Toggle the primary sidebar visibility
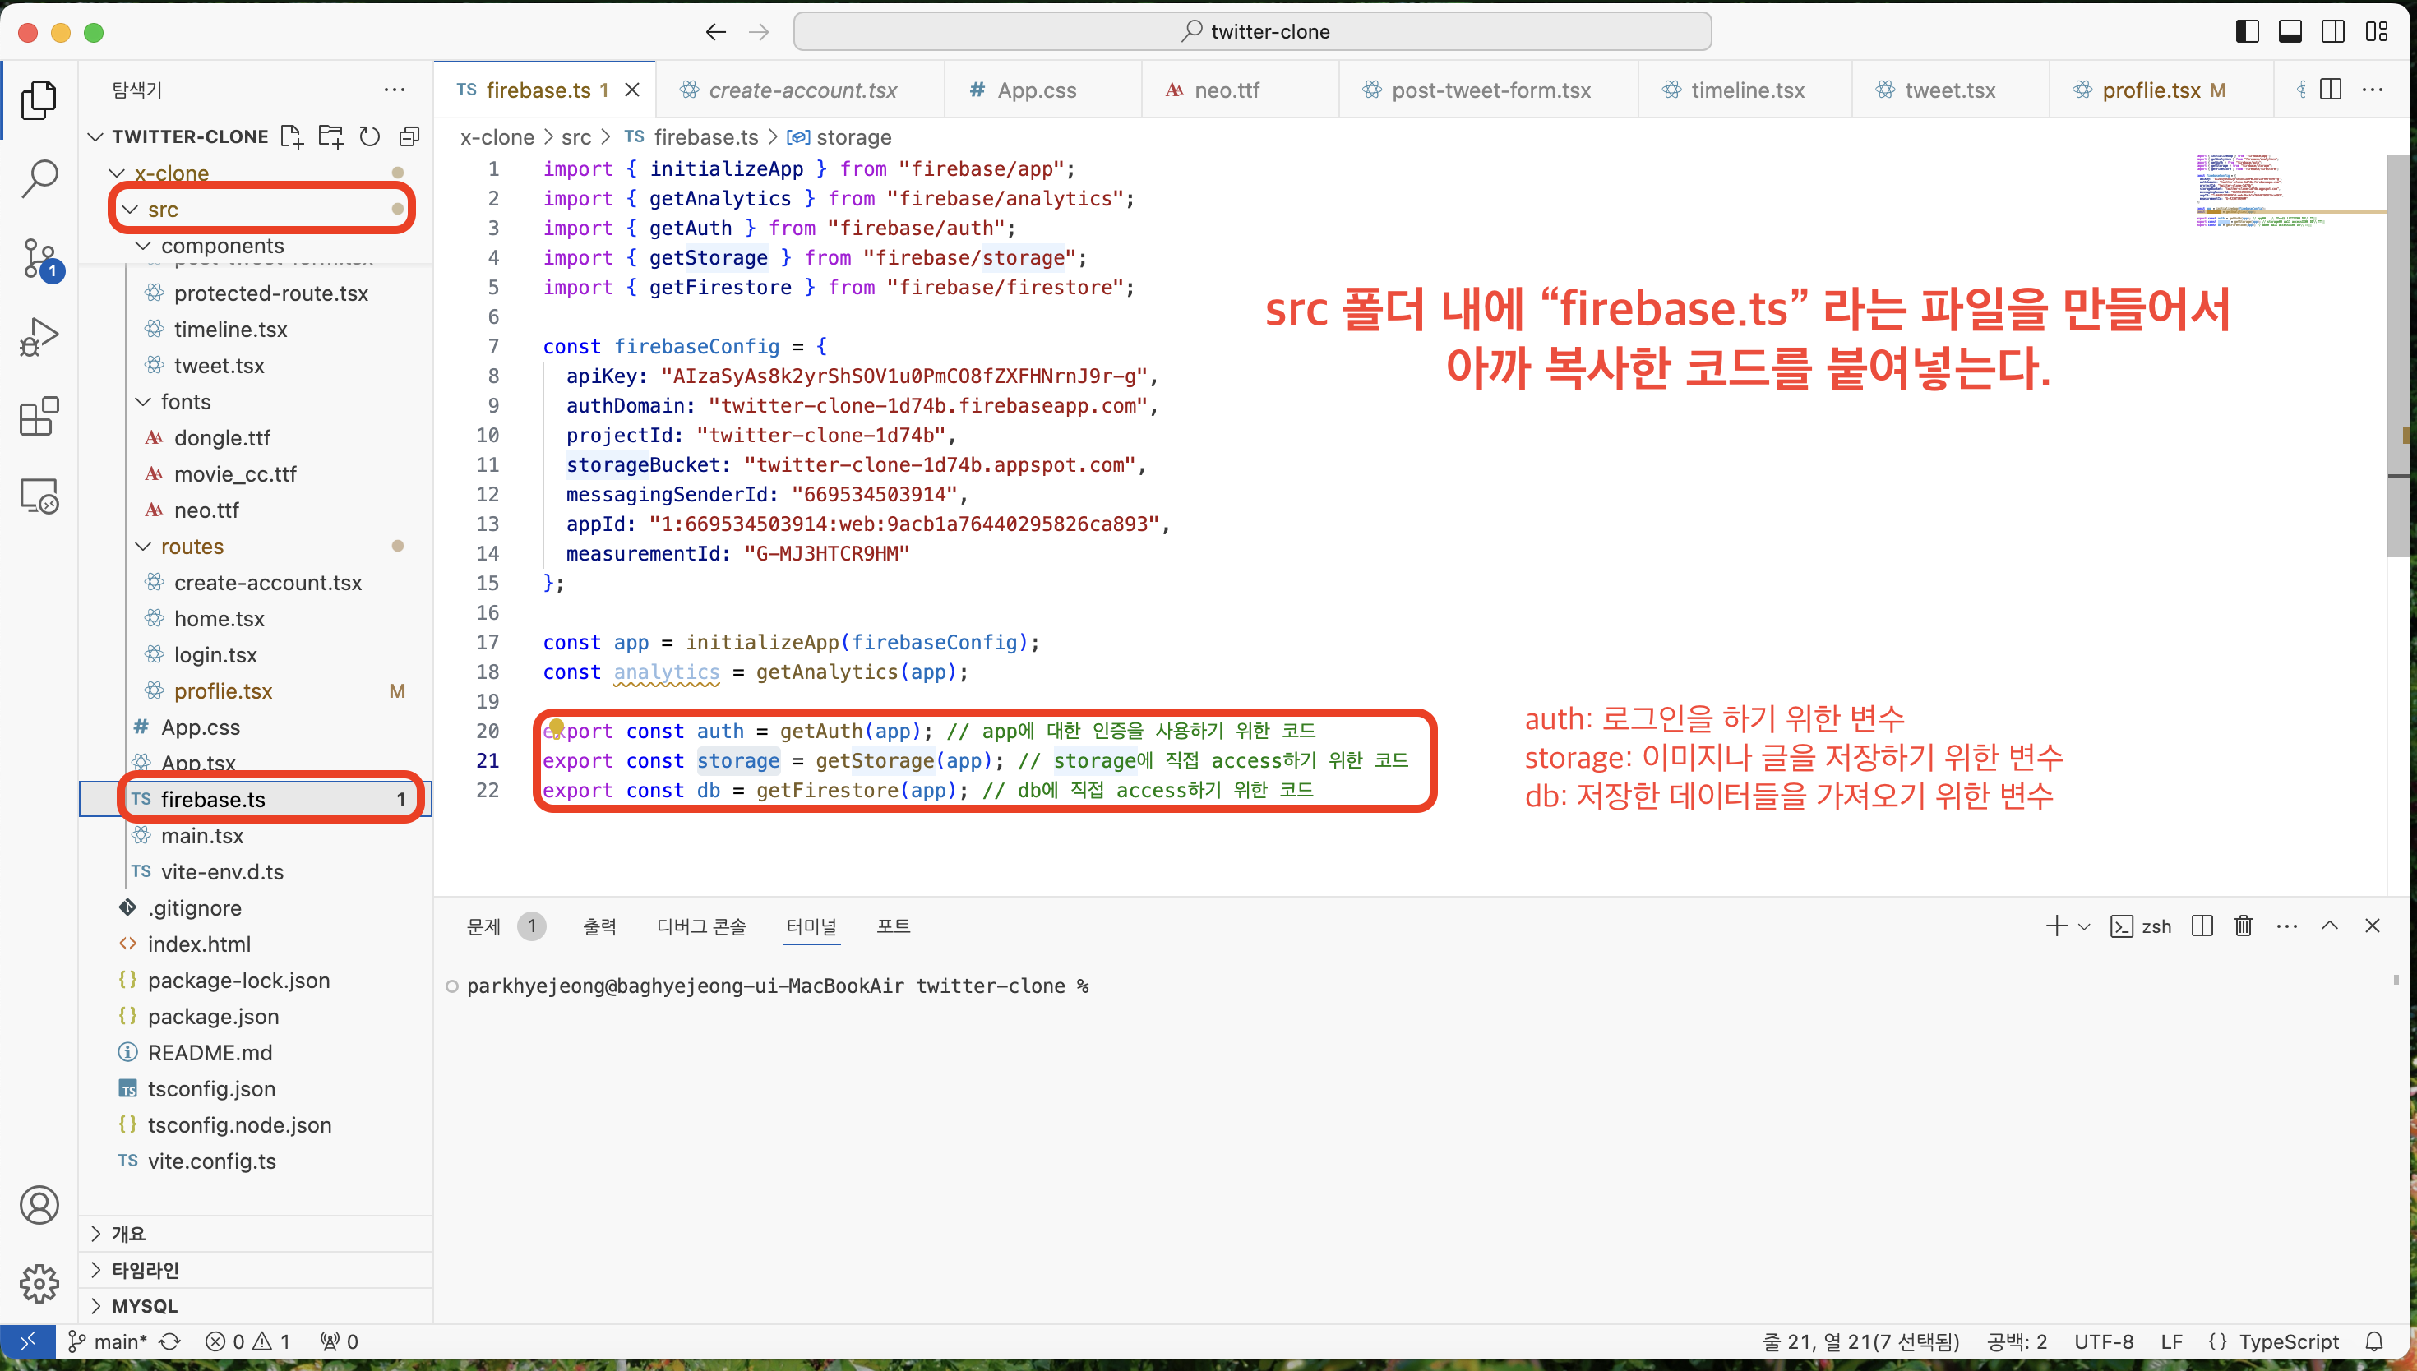Screen dimensions: 2417x1371 pos(2247,32)
